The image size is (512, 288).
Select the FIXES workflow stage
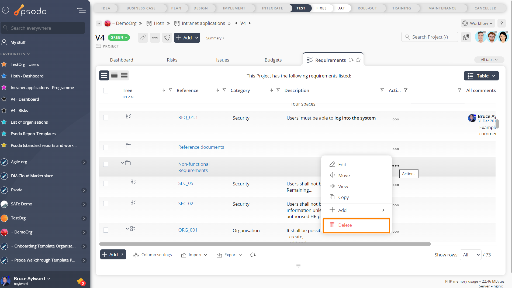[x=321, y=8]
